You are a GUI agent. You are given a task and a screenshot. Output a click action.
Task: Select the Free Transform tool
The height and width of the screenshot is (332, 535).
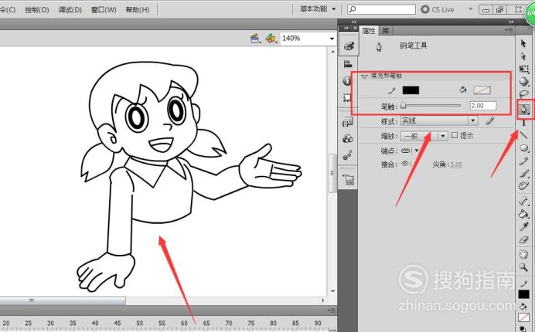(x=523, y=69)
